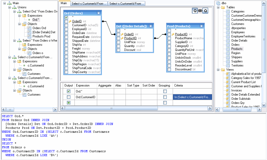This screenshot has width=267, height=160.
Task: Click the right union subquery Q icon
Action: (x=206, y=11)
